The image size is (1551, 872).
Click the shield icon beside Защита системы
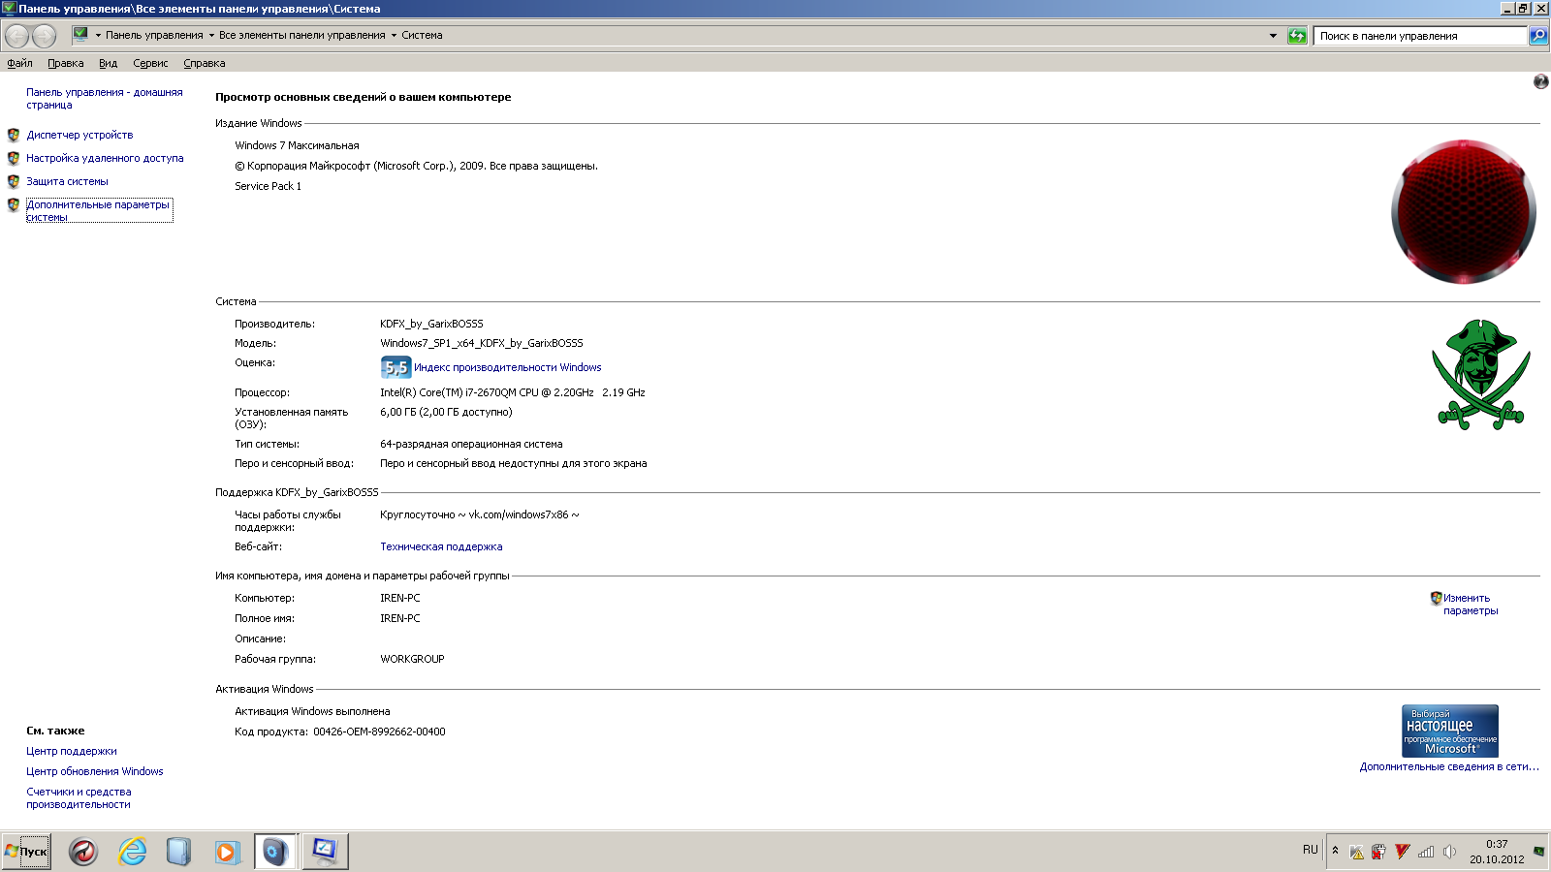click(x=14, y=181)
